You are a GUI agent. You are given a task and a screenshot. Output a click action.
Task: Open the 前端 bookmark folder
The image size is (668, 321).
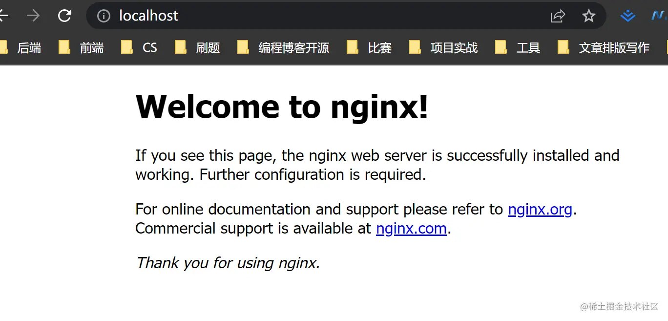[x=81, y=47]
